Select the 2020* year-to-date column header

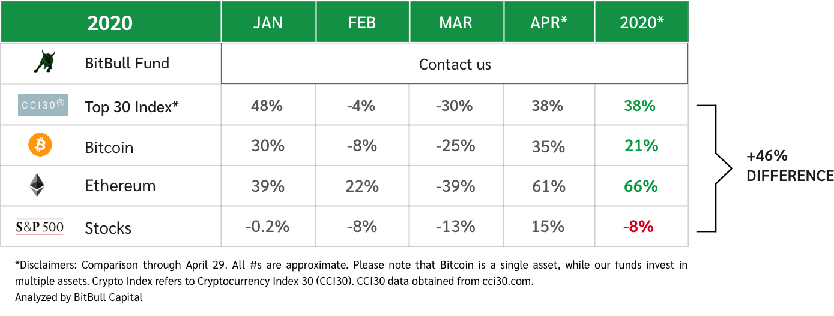[x=641, y=22]
